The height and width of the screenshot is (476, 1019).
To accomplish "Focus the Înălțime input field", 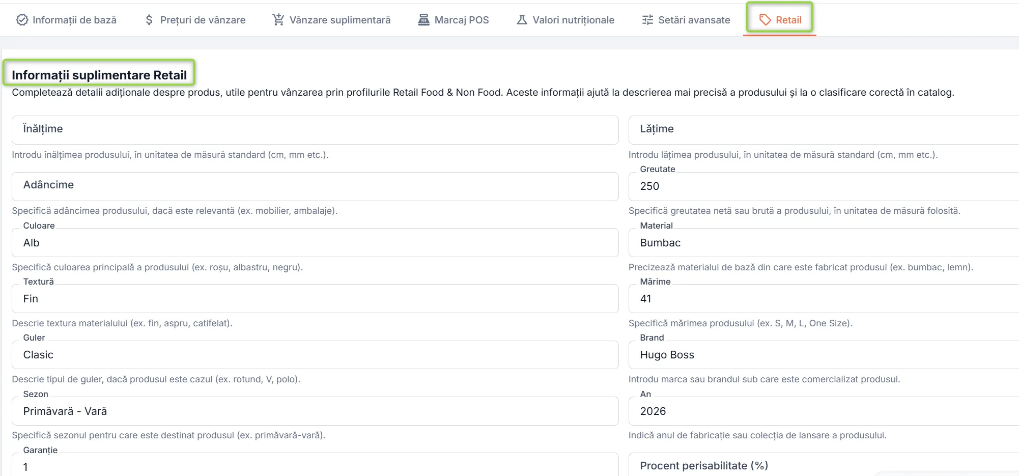I will point(315,130).
